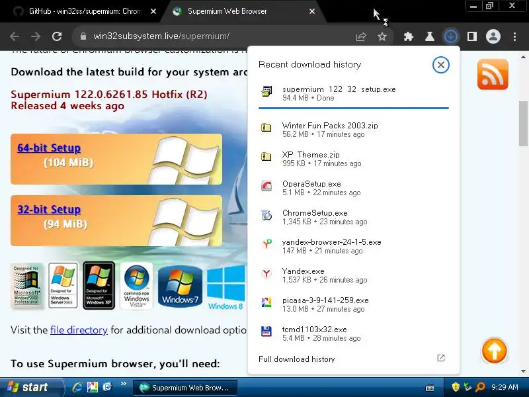Open picasa-3-9-141-259.exe download
The height and width of the screenshot is (397, 529).
(x=354, y=304)
